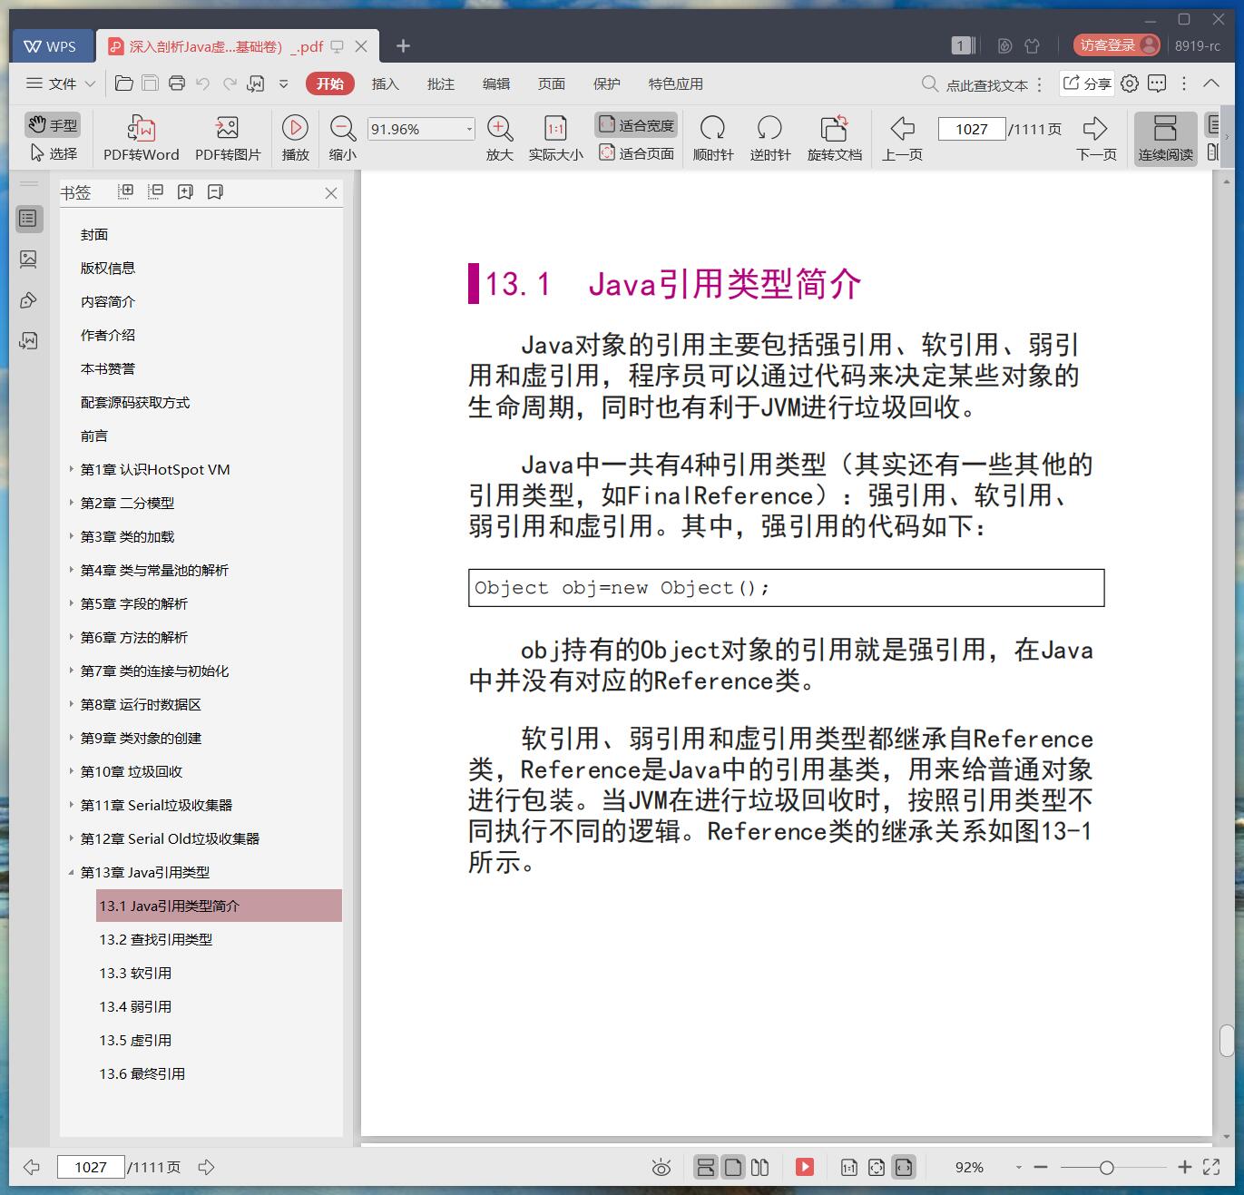Open the feedback chat bubble icon

coord(1157,83)
